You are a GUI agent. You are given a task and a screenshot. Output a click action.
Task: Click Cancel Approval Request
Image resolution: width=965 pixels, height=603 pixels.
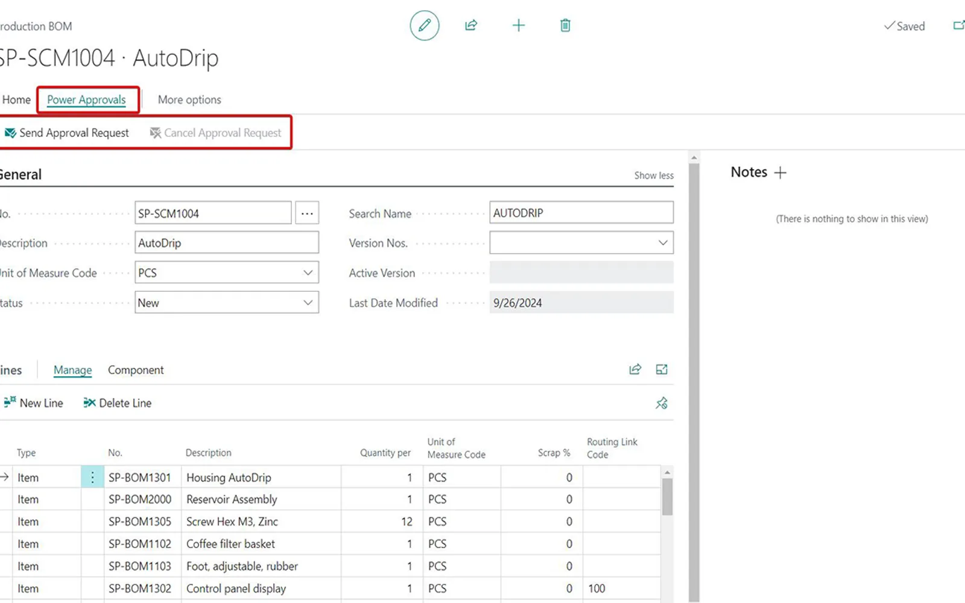[x=215, y=133]
